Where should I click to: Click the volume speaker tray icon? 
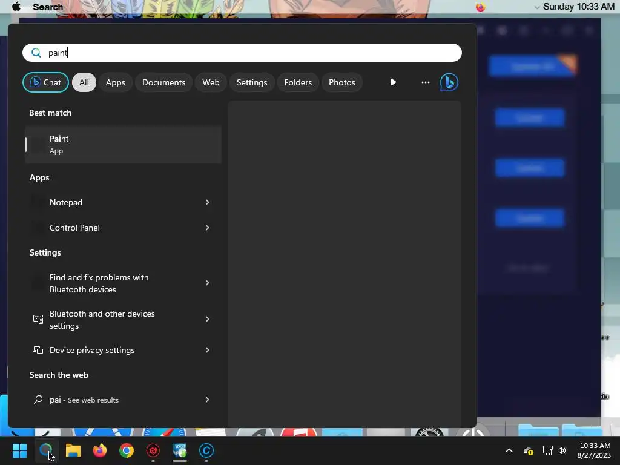click(x=562, y=450)
